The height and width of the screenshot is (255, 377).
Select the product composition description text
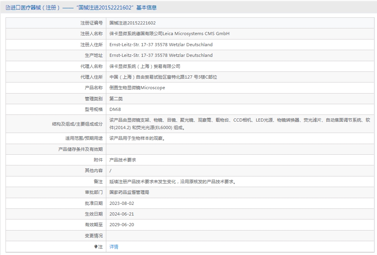240,124
